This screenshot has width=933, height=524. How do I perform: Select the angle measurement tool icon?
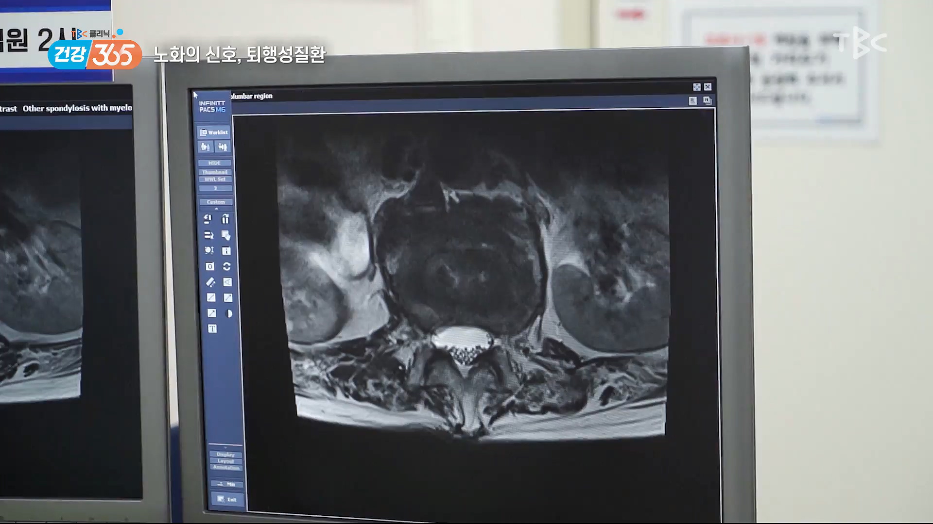tap(227, 282)
